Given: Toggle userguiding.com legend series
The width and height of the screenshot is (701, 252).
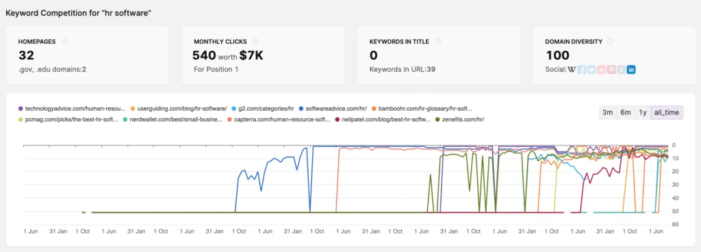Looking at the screenshot, I should 179,109.
